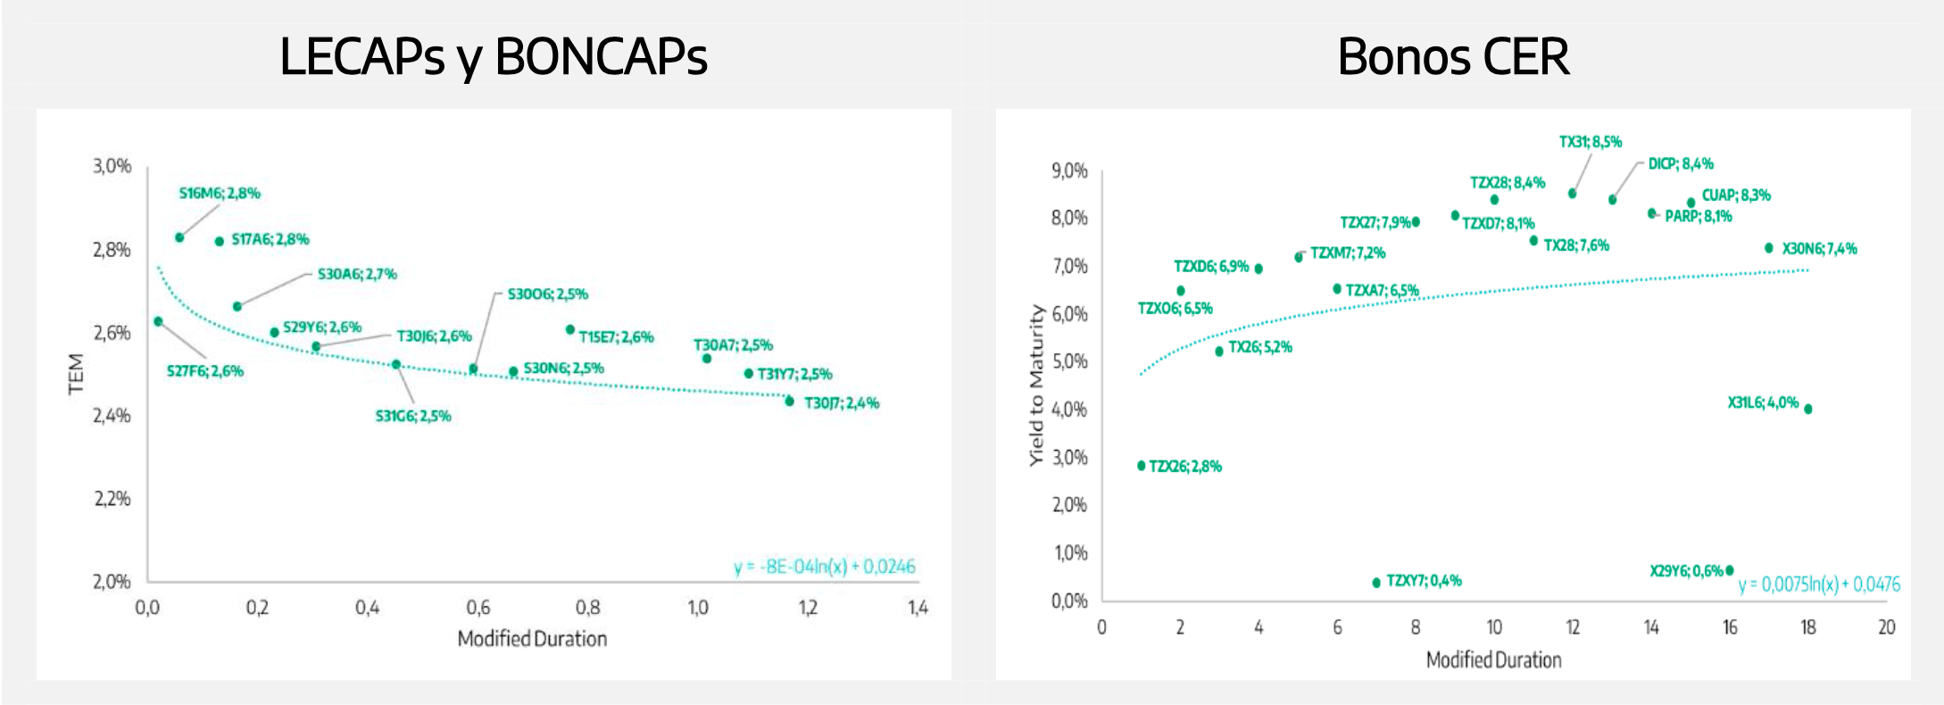Image resolution: width=1944 pixels, height=705 pixels.
Task: Select the LECAPs trendline equation label
Action: pos(825,567)
